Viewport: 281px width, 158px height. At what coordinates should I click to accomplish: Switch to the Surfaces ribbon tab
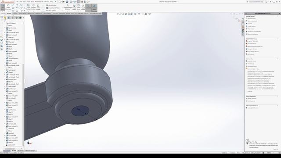click(15, 14)
